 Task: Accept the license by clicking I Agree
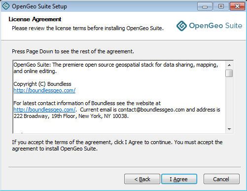(179, 179)
